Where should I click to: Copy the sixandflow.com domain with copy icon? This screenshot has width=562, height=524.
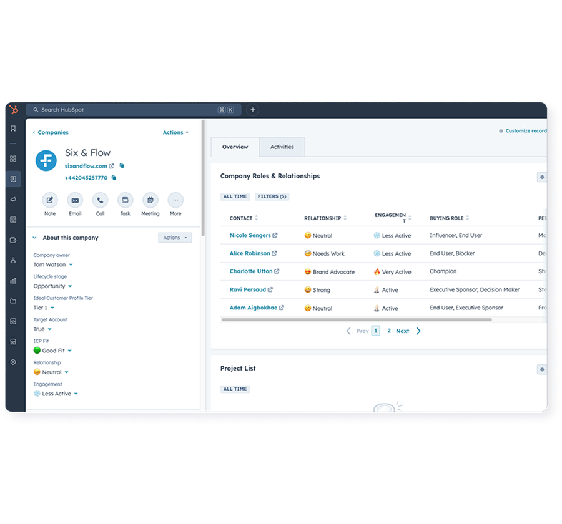122,165
